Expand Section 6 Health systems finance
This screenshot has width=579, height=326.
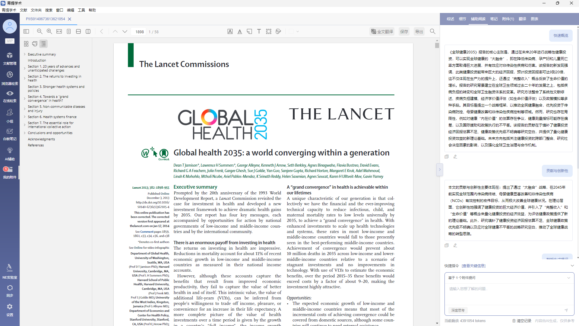tap(25, 117)
